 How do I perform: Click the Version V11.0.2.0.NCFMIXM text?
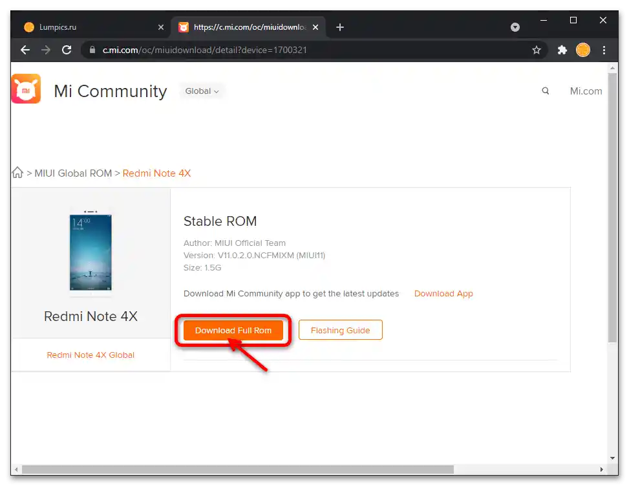coord(254,256)
